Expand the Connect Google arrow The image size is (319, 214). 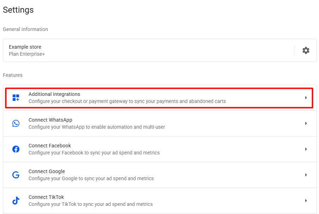306,175
